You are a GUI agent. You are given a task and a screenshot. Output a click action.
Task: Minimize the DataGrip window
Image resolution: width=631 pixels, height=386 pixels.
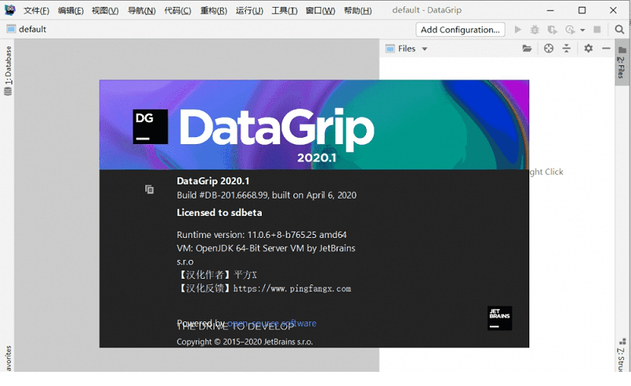[551, 10]
